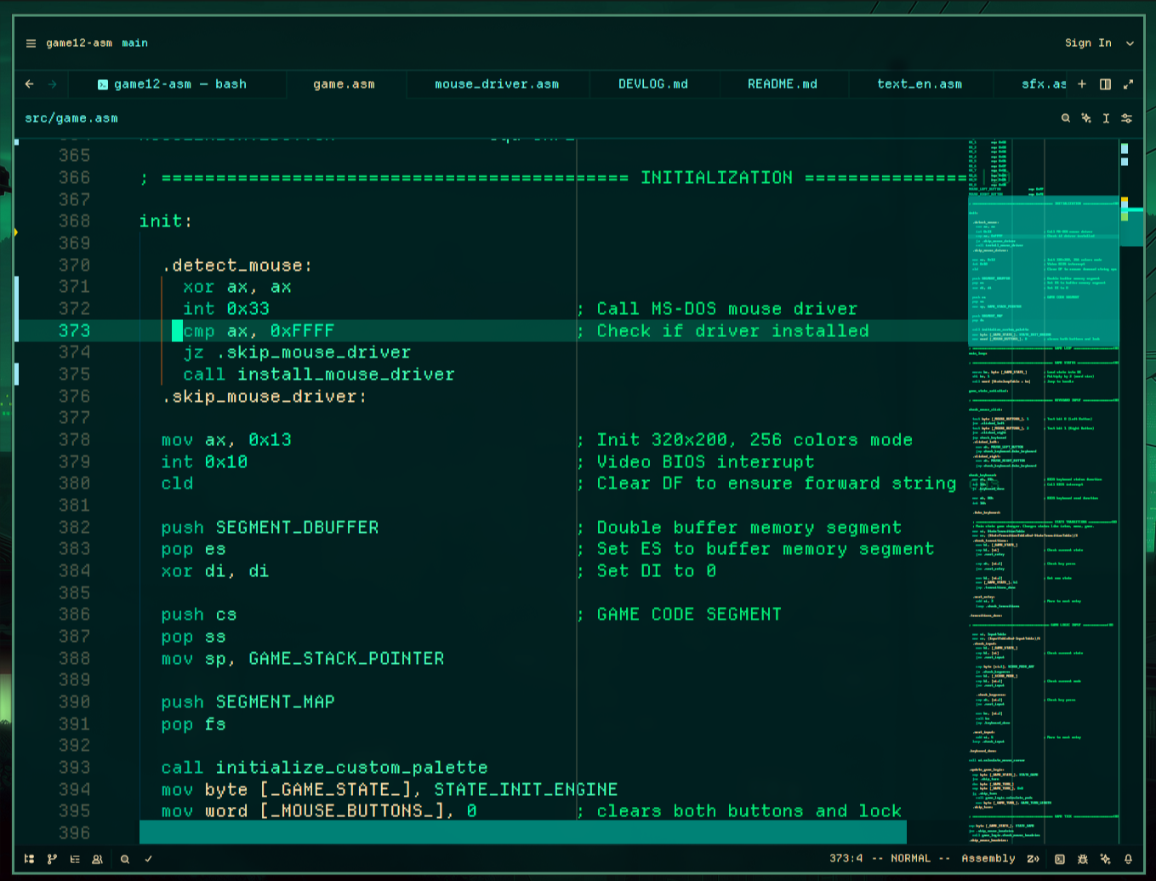Open the DEVLOG.md tab

652,84
